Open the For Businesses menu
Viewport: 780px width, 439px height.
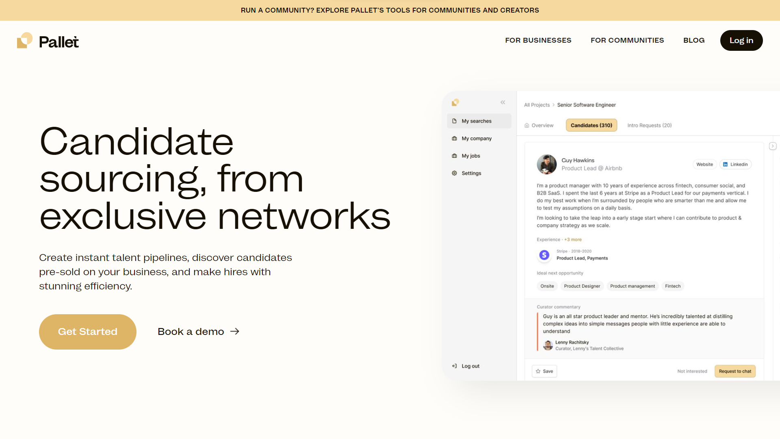point(538,40)
